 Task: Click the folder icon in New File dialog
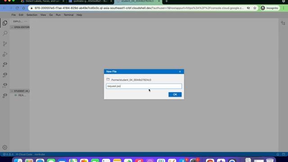point(108,79)
